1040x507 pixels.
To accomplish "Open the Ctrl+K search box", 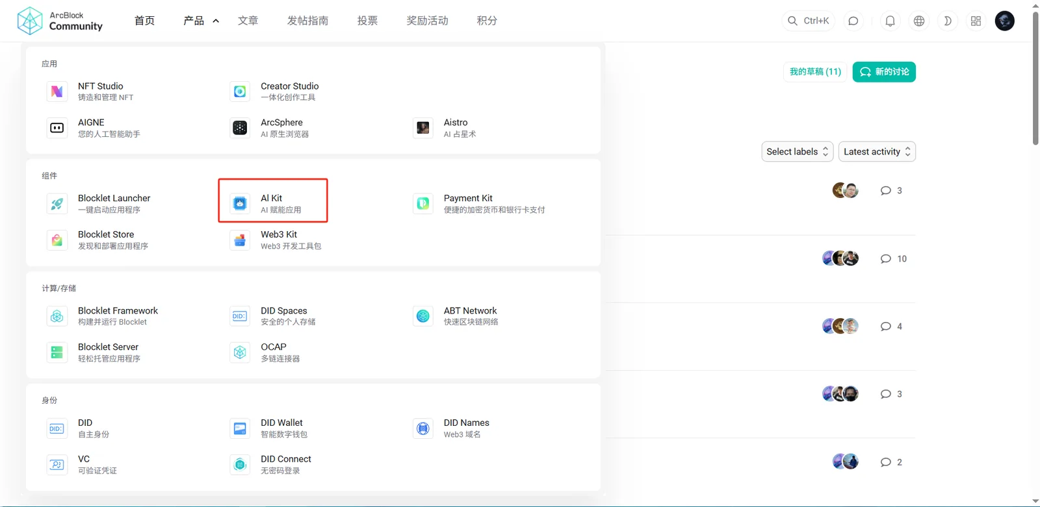I will pyautogui.click(x=809, y=21).
